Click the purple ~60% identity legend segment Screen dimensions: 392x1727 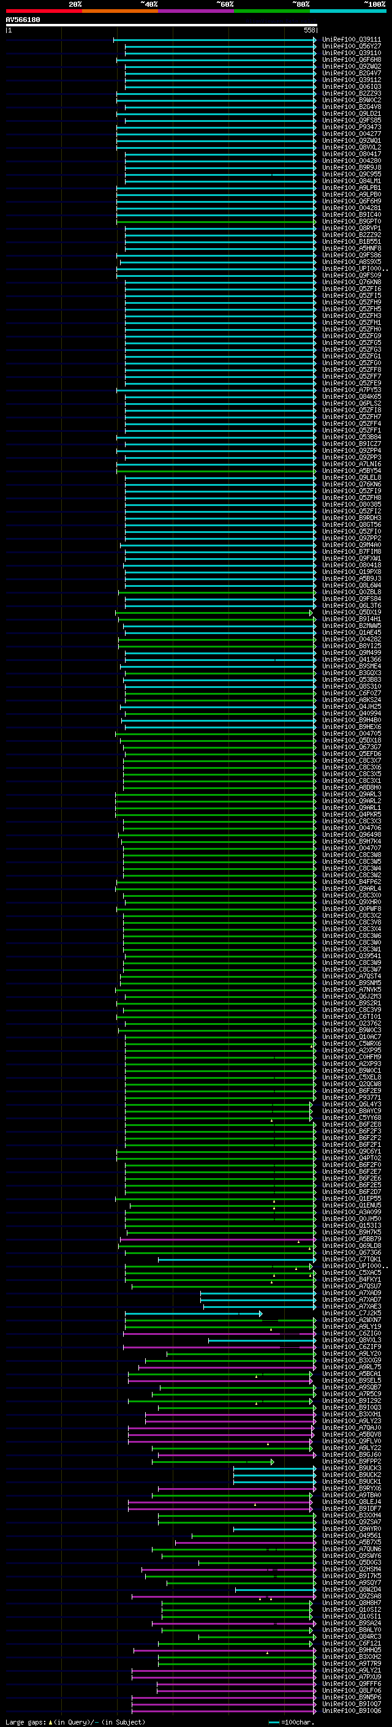[195, 11]
